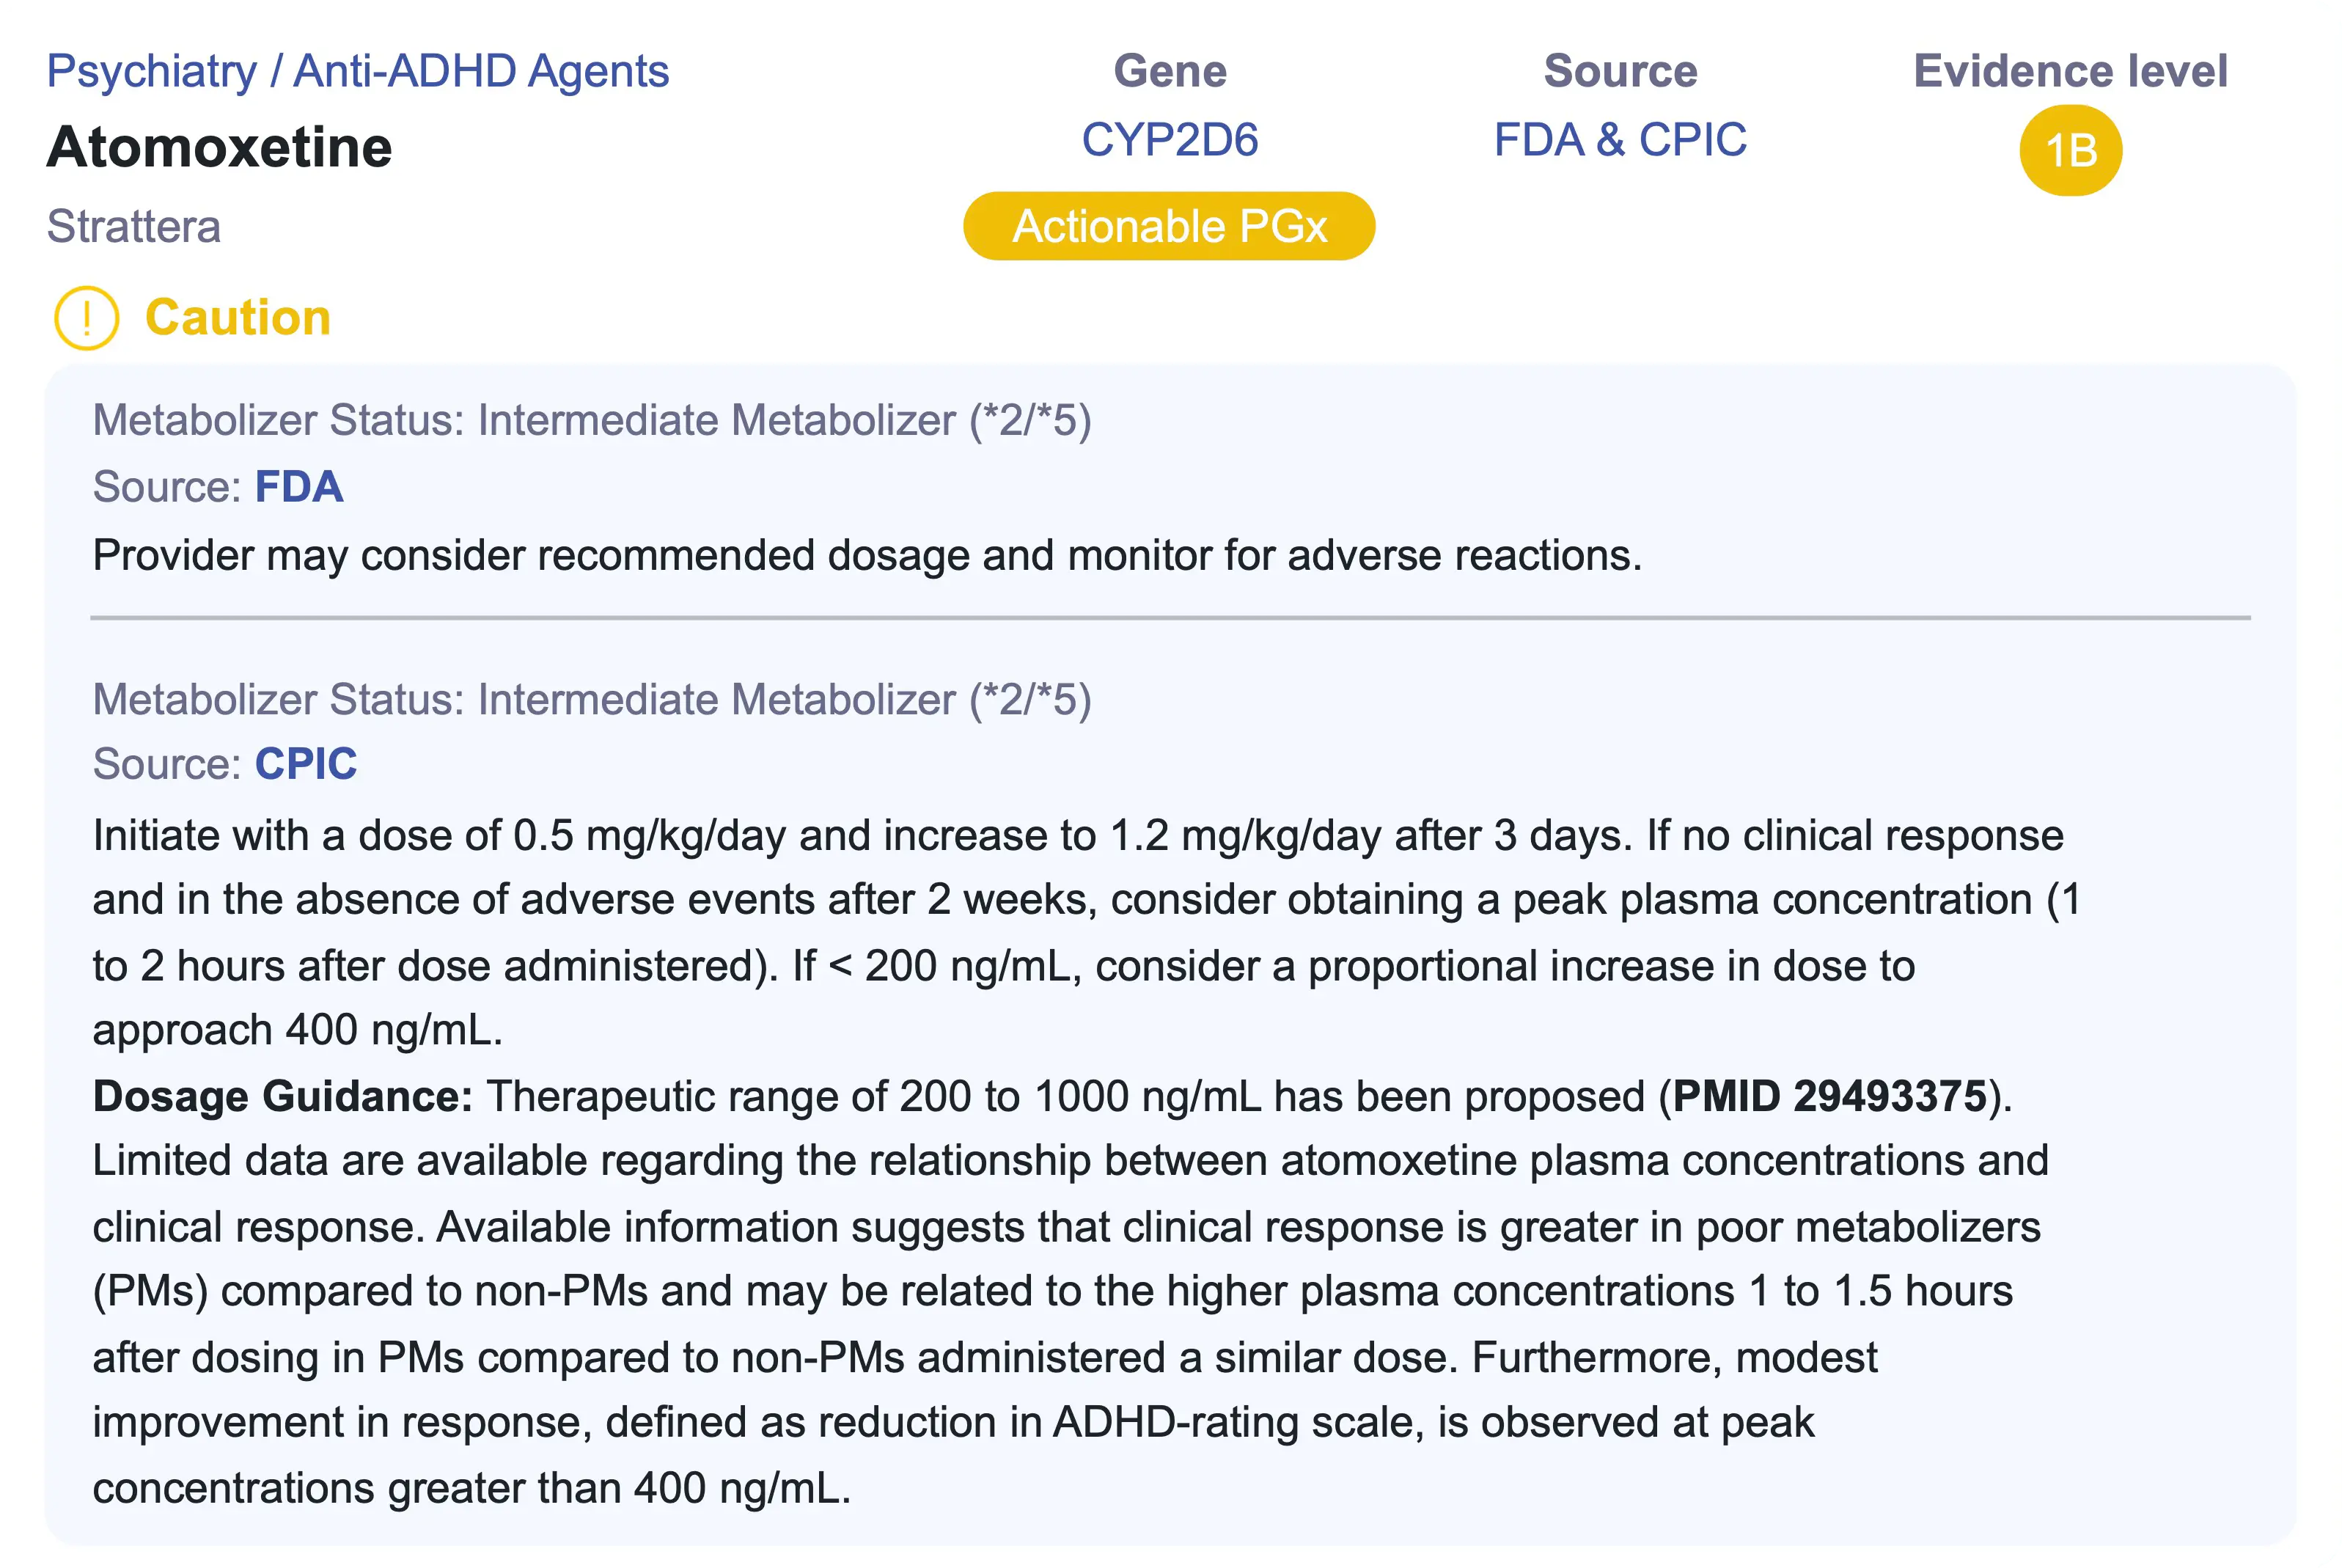
Task: Click the bold FDA source link
Action: [x=299, y=487]
